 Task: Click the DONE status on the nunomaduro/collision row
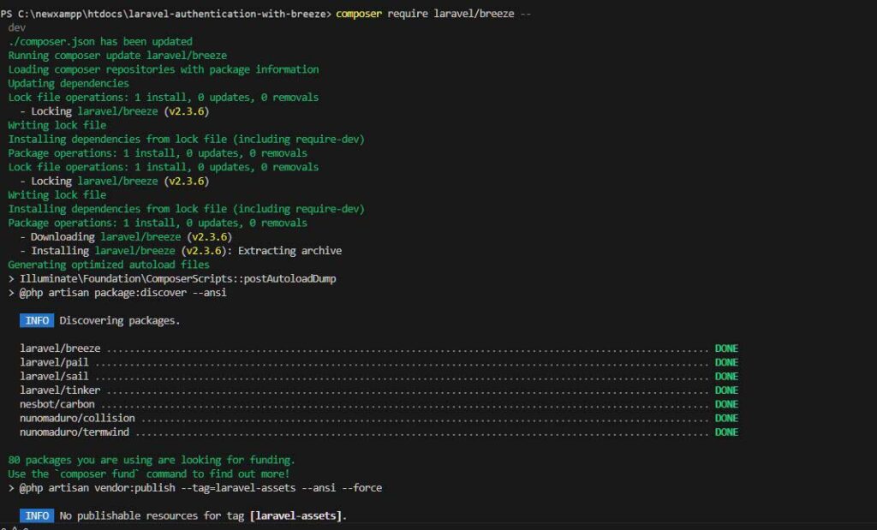click(726, 418)
